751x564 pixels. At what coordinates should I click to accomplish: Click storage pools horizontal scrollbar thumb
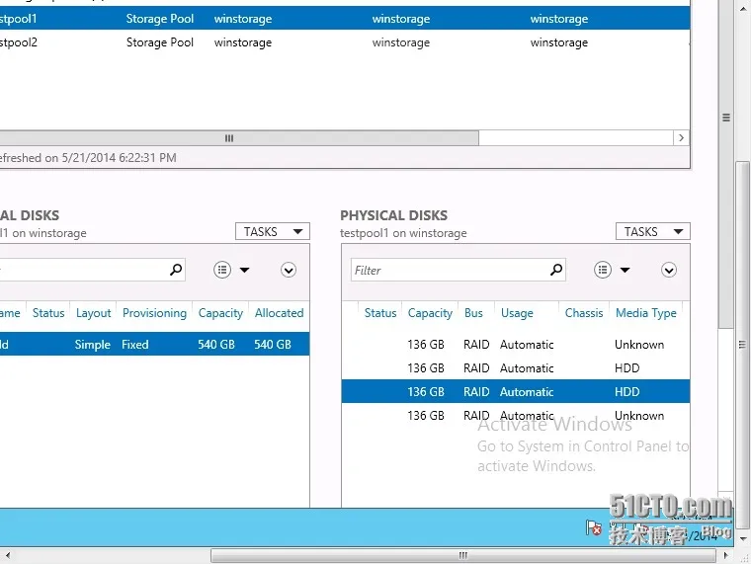239,138
